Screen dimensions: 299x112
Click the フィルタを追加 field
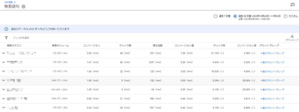(21, 38)
